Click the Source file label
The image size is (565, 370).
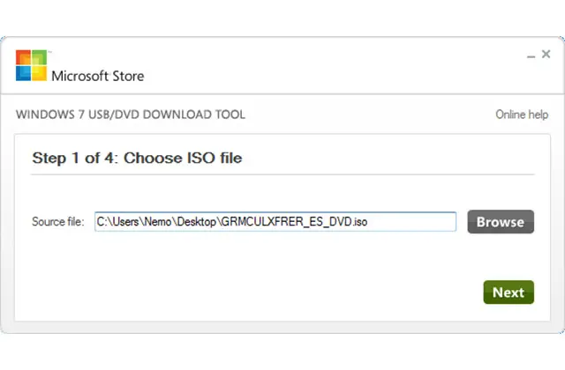click(x=57, y=222)
